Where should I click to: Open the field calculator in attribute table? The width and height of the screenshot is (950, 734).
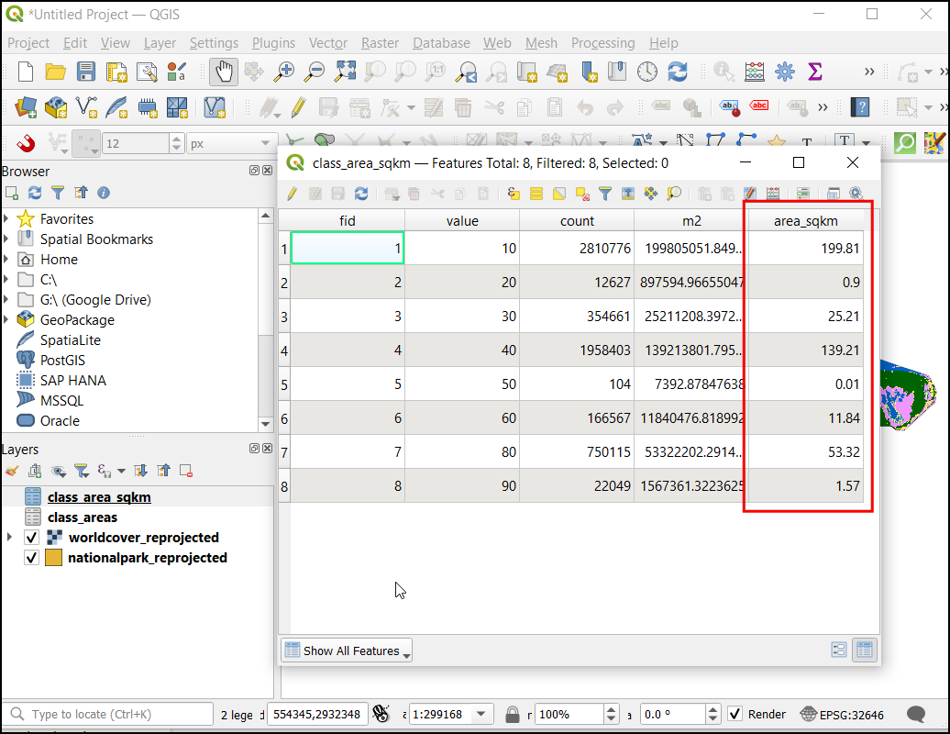pos(773,194)
